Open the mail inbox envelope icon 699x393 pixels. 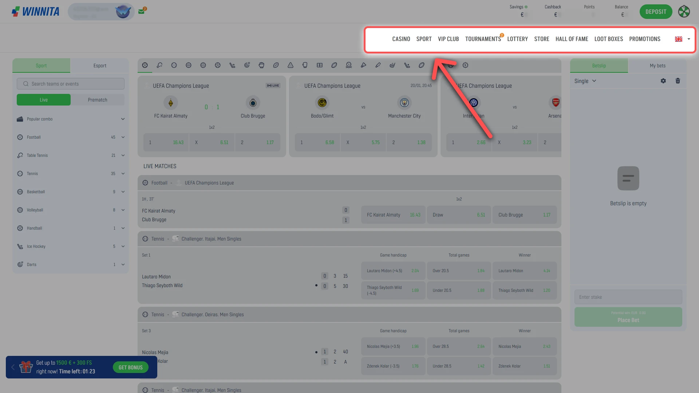[142, 11]
